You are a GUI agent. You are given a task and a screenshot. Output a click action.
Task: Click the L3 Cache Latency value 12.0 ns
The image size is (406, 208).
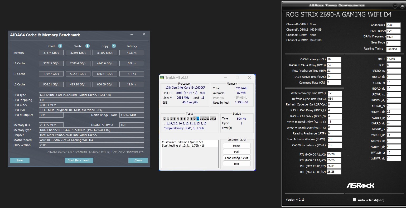(132, 84)
